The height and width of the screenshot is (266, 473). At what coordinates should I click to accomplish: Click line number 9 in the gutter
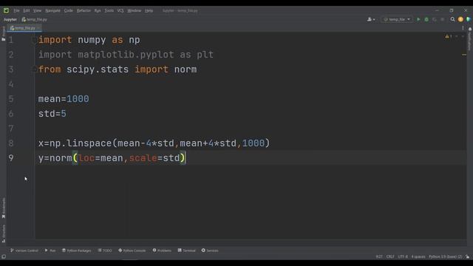[11, 158]
